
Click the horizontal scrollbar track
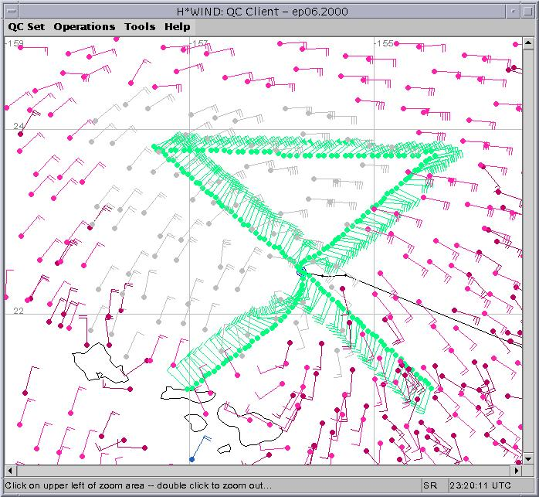point(263,470)
